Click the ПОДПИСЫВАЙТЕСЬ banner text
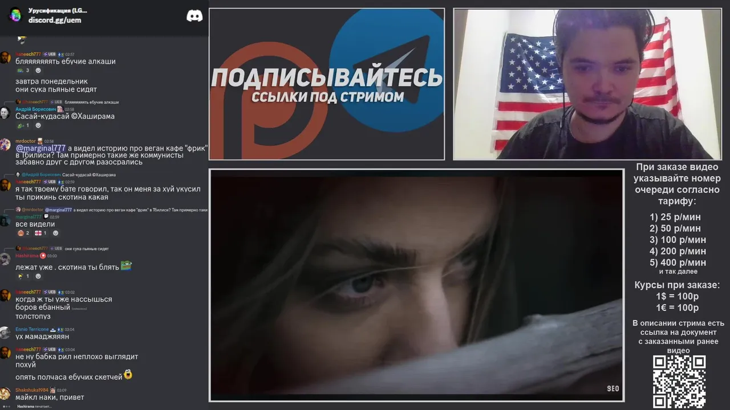 point(327,77)
